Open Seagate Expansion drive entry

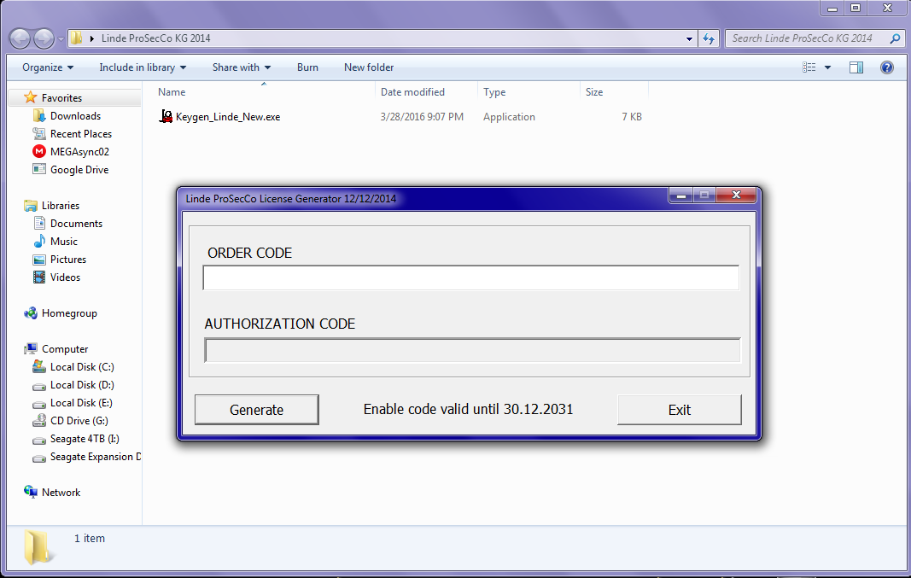96,457
